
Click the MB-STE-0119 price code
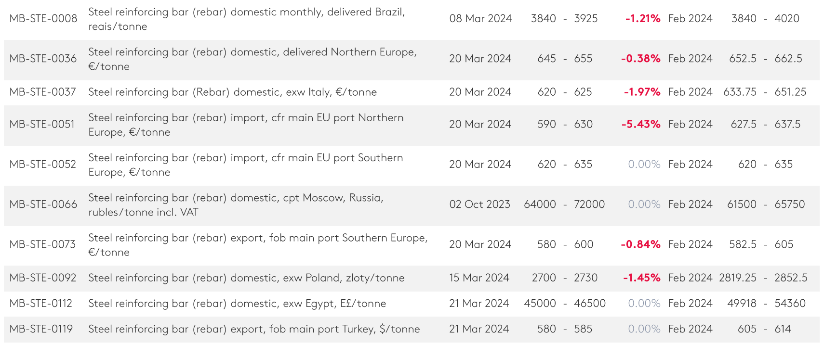[x=41, y=329]
